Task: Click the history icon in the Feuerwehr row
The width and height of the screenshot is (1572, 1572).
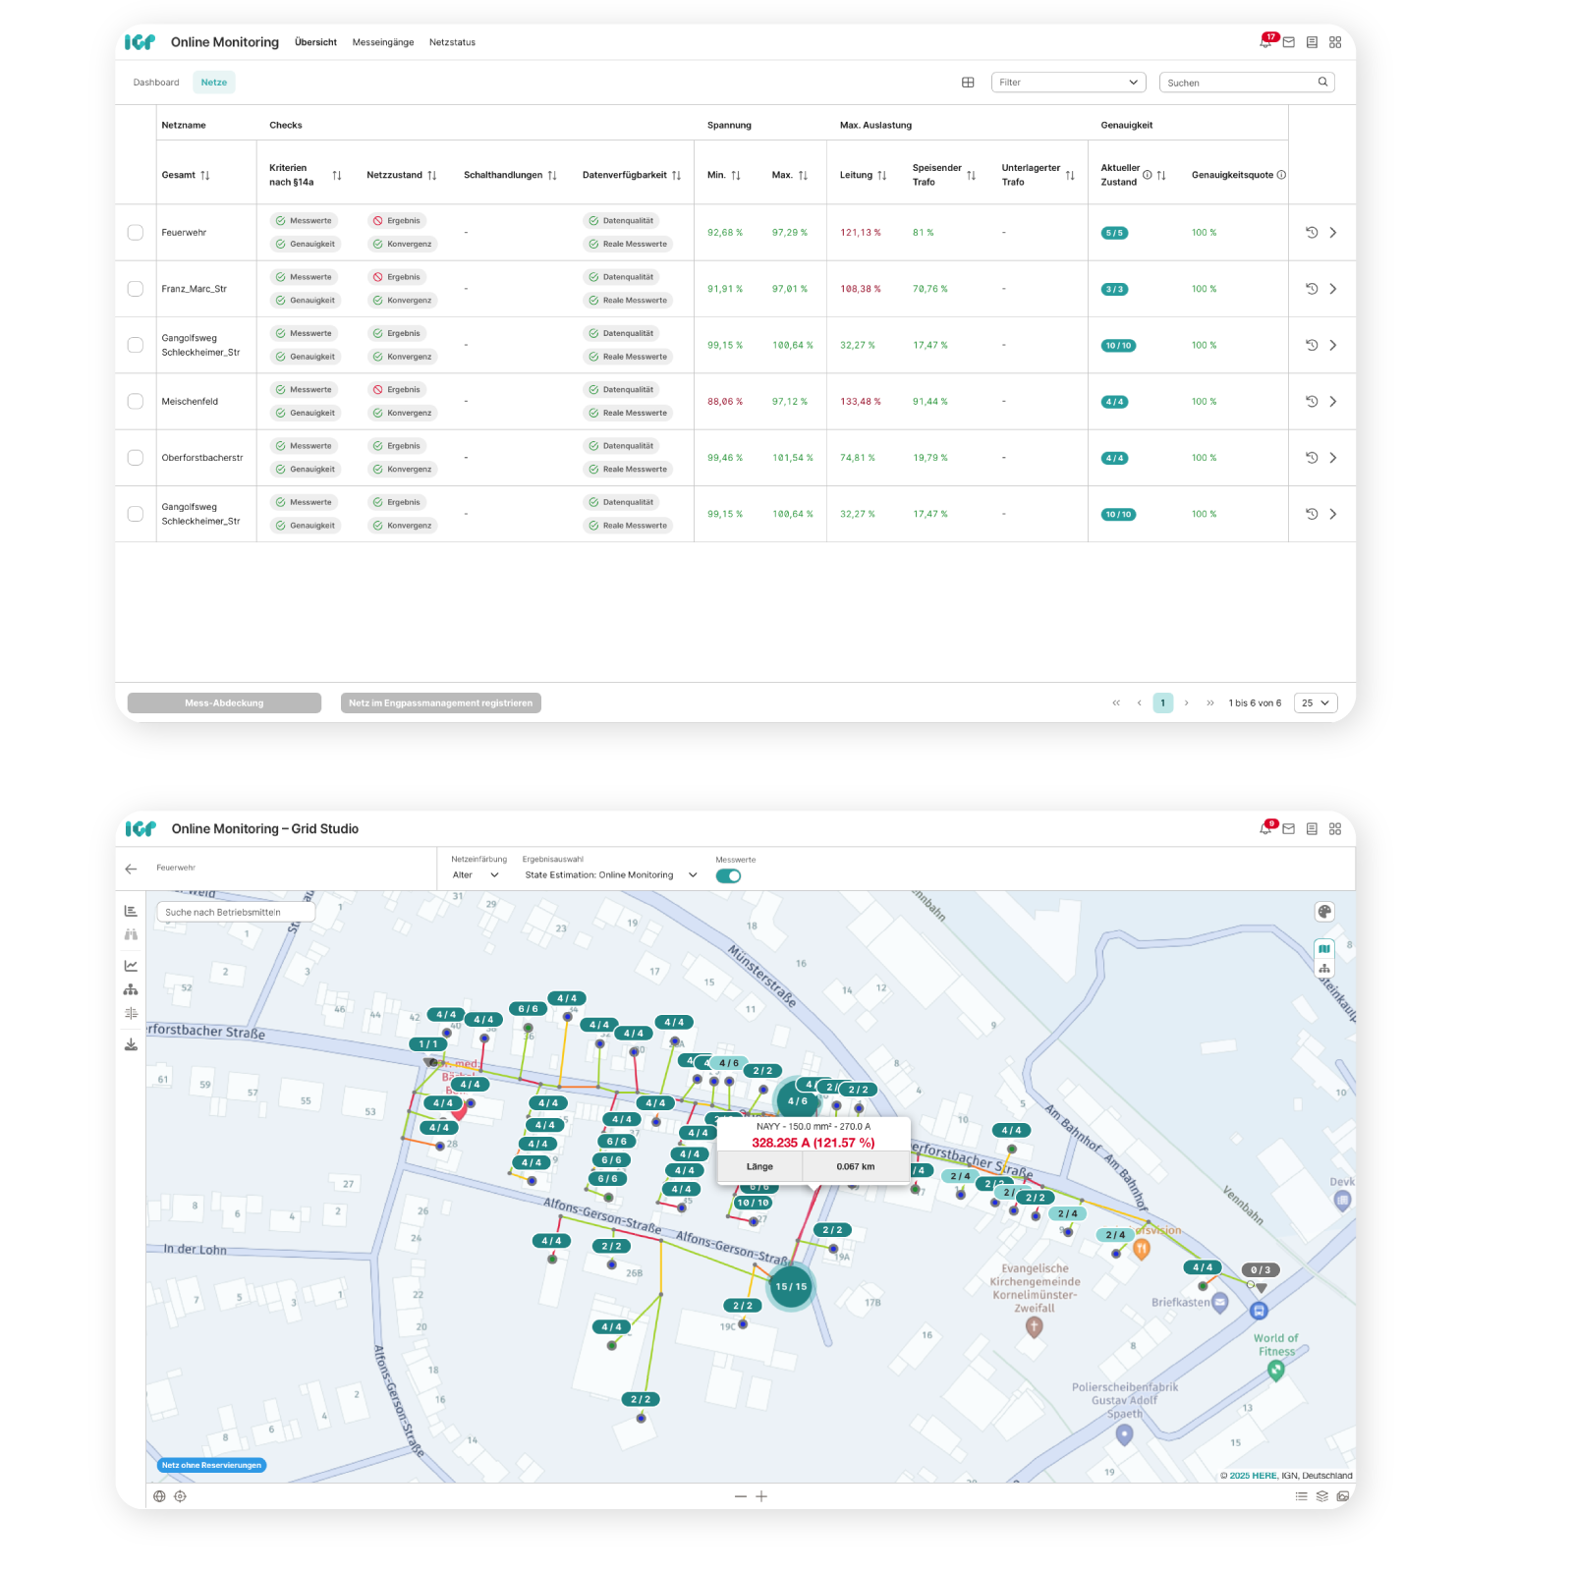Action: [1311, 233]
